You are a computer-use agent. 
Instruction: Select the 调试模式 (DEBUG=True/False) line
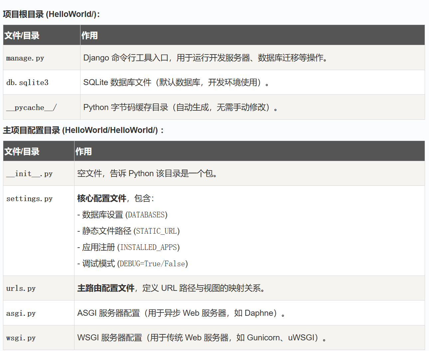[x=133, y=264]
